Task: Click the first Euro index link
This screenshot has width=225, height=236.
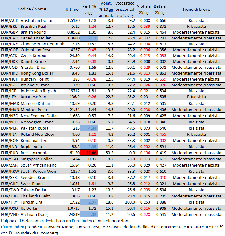Action: point(82,221)
